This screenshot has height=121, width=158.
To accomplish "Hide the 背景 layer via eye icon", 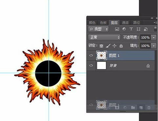I will tap(91, 65).
